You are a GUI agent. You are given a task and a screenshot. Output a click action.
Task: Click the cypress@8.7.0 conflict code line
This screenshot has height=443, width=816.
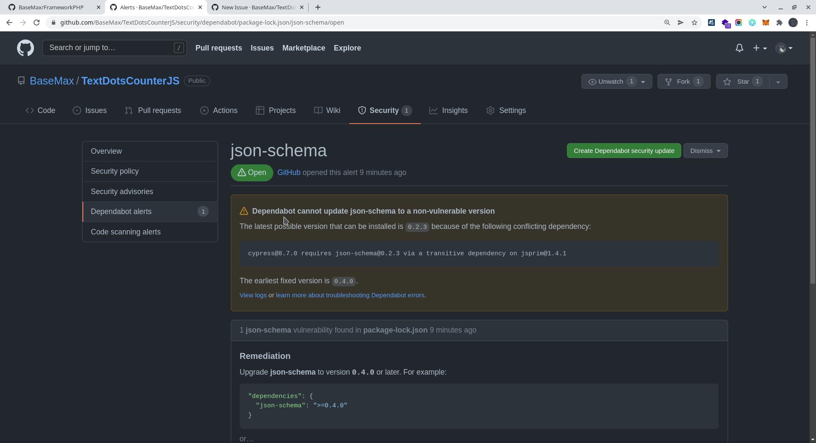click(x=407, y=254)
